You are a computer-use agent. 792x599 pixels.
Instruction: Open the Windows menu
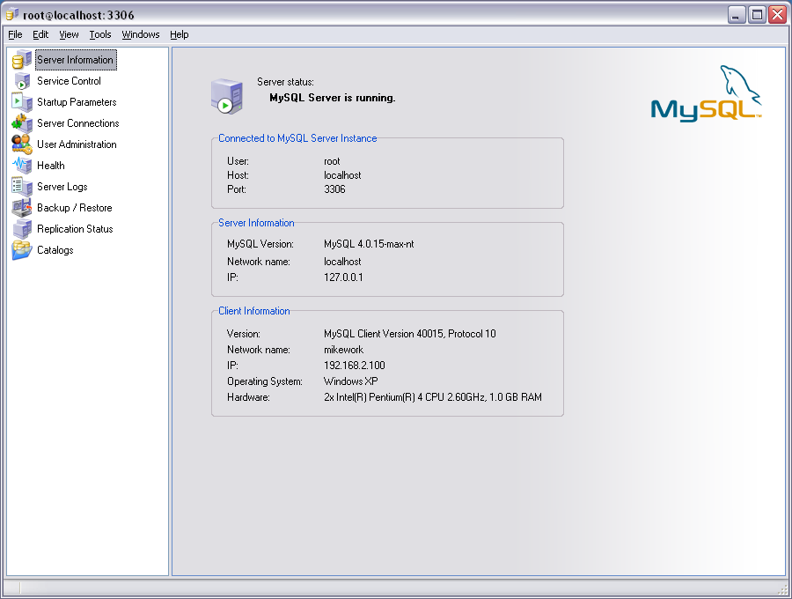pyautogui.click(x=140, y=34)
